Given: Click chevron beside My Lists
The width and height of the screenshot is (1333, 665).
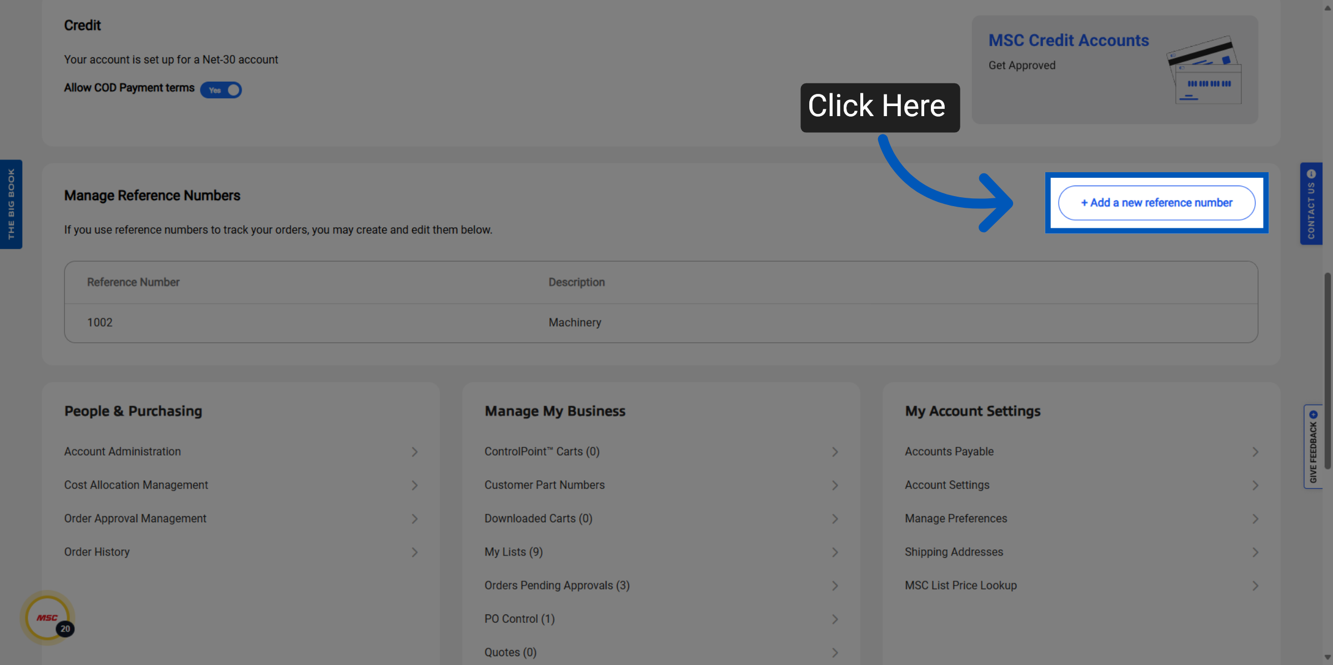Looking at the screenshot, I should point(835,552).
